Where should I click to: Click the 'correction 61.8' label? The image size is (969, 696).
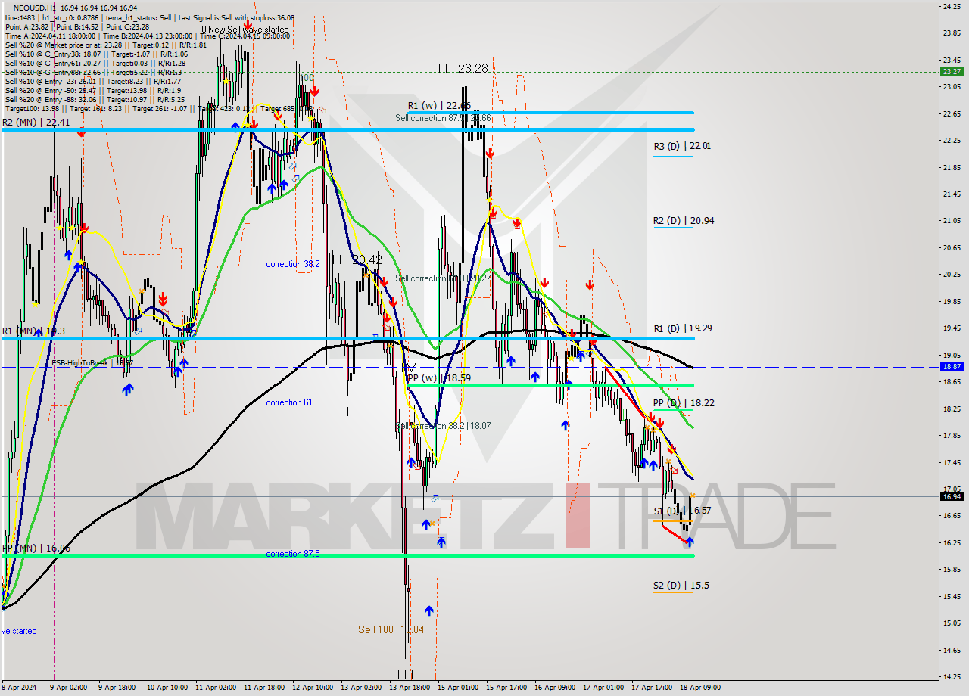[x=292, y=402]
